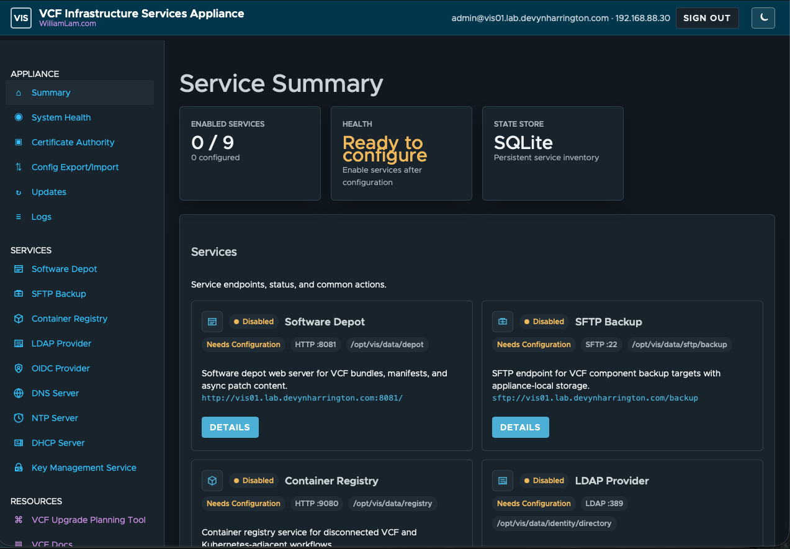This screenshot has height=549, width=790.
Task: Click Needs Configuration tag on Software Depot card
Action: tap(243, 345)
